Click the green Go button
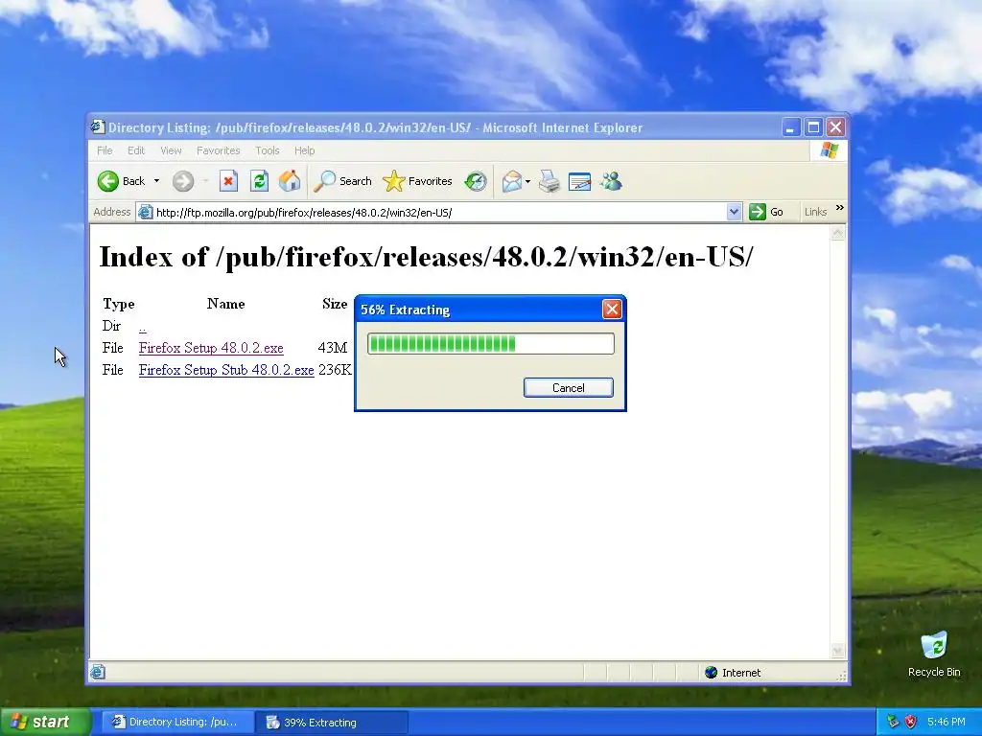The width and height of the screenshot is (982, 736). point(766,212)
